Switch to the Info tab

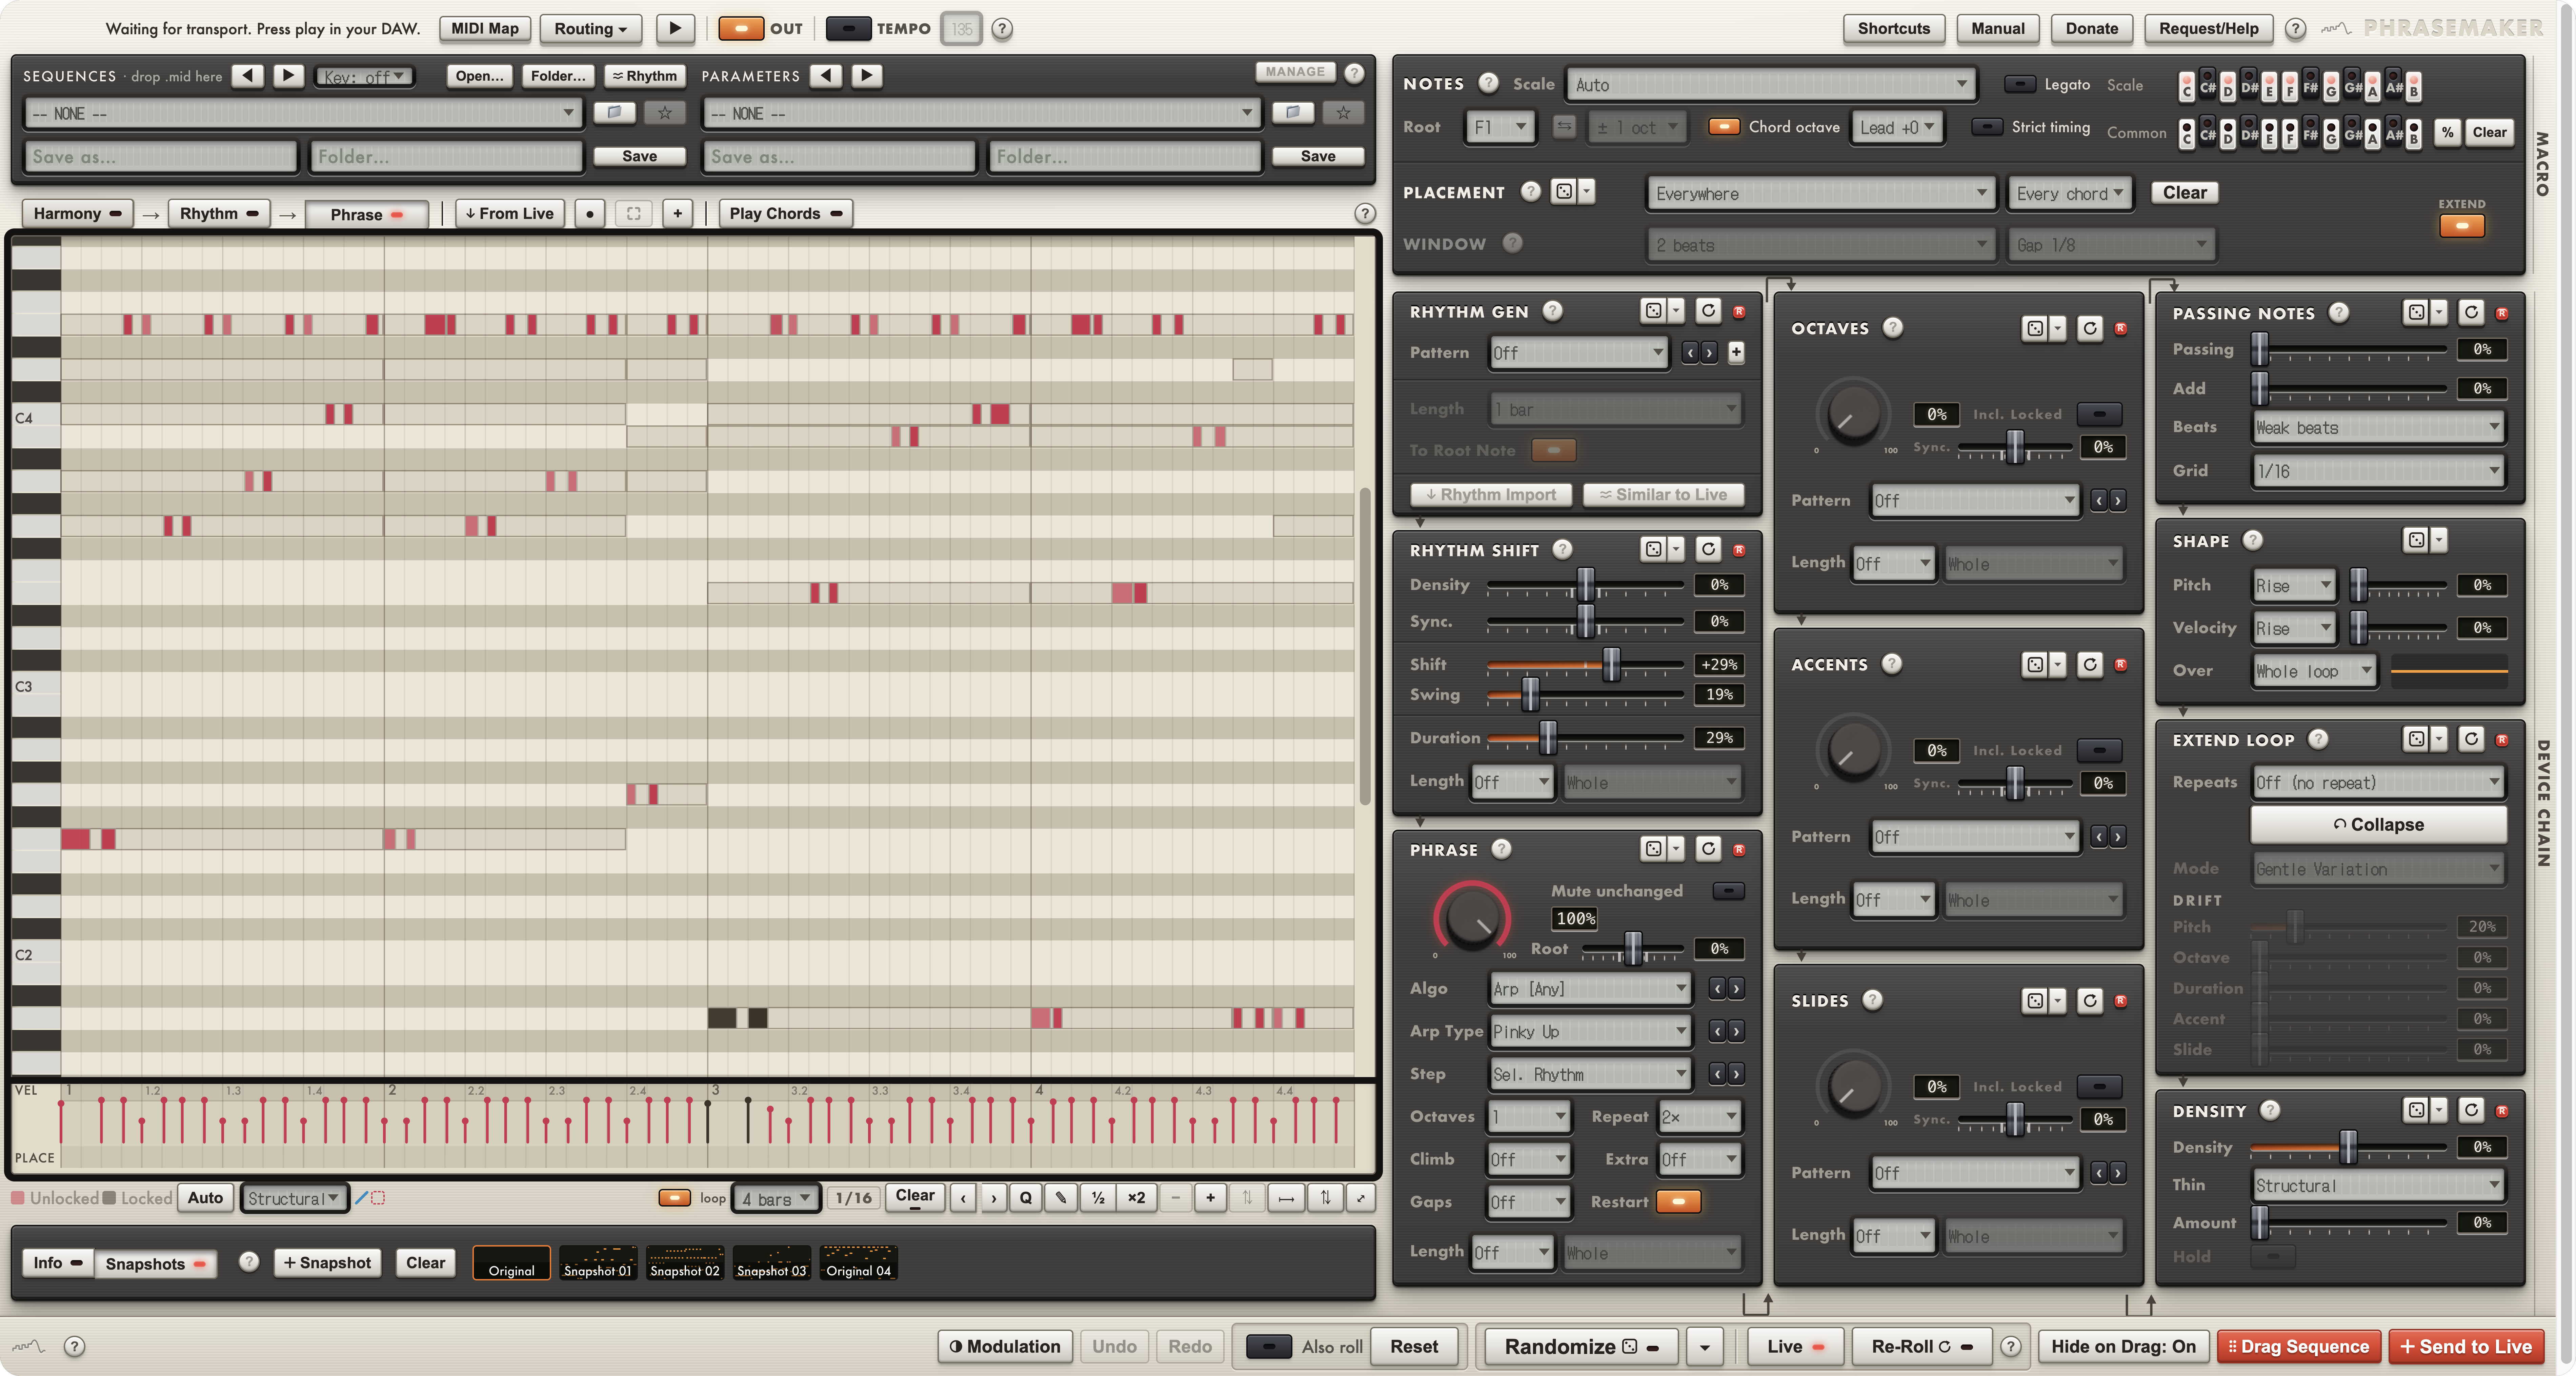(58, 1263)
